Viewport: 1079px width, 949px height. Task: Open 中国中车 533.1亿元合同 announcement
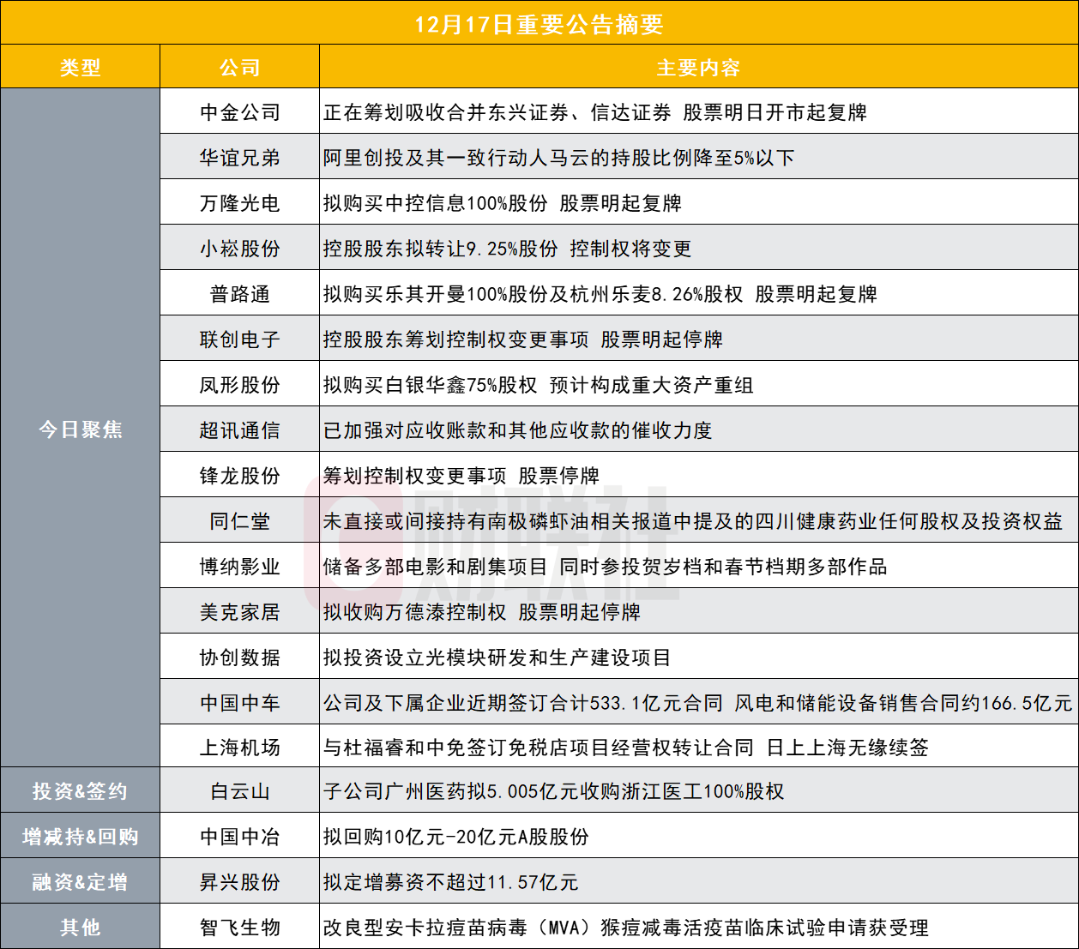[696, 703]
